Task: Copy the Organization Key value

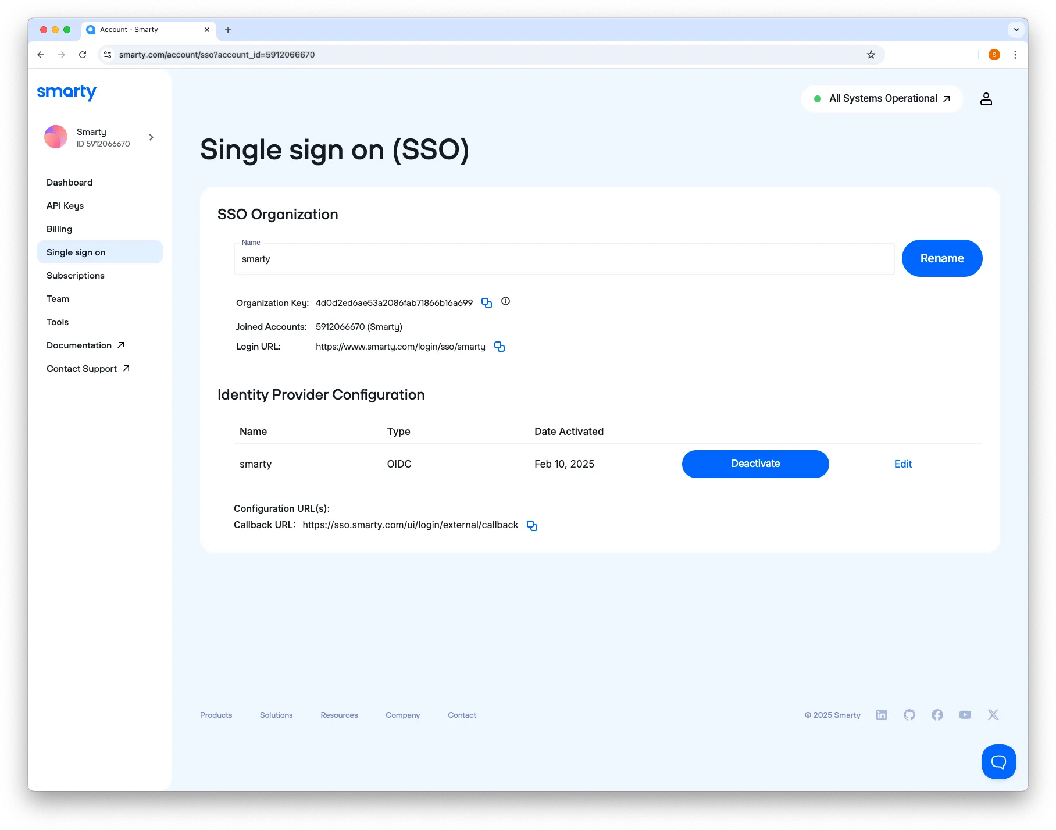Action: (x=487, y=303)
